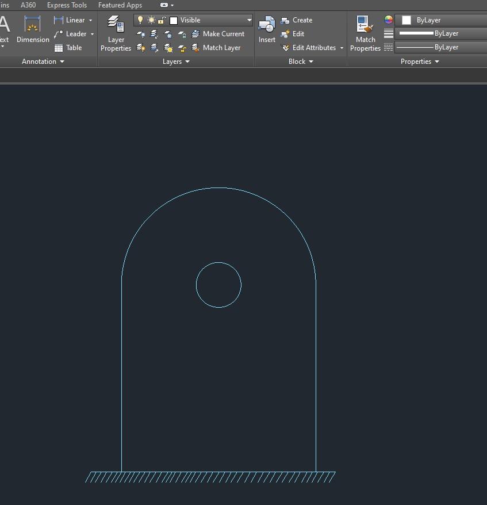Switch to the Featured Apps tab
The width and height of the screenshot is (487, 505).
(120, 5)
